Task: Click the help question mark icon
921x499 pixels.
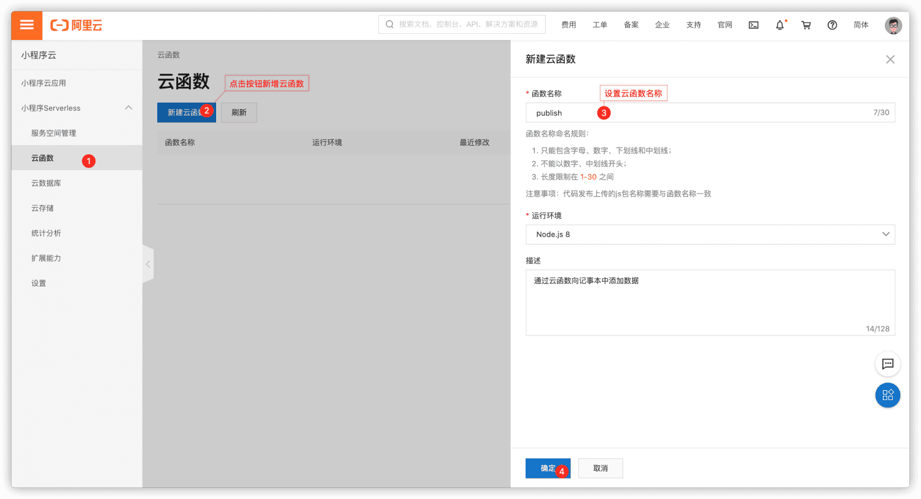Action: (x=833, y=25)
